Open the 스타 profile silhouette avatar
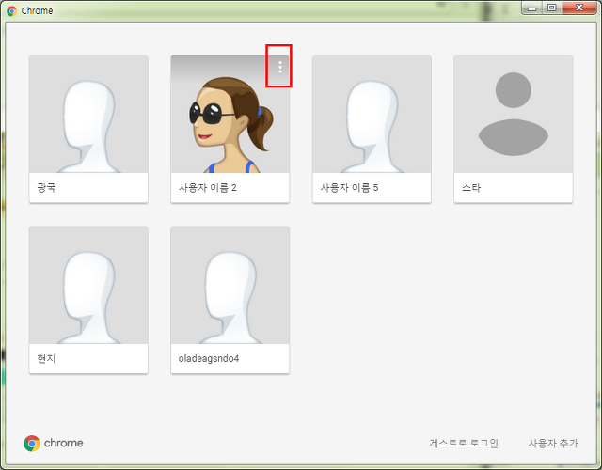 514,114
